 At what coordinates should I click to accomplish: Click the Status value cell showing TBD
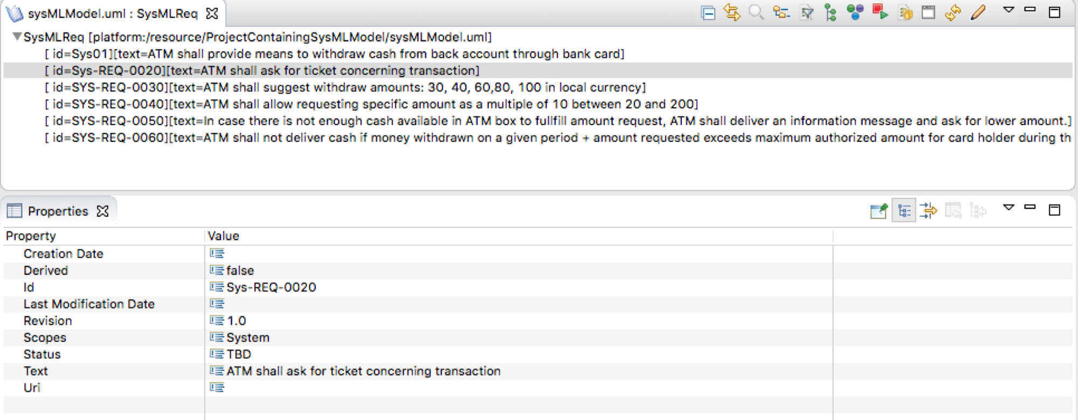click(x=520, y=354)
